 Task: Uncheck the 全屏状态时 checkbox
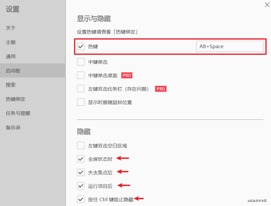pyautogui.click(x=81, y=159)
